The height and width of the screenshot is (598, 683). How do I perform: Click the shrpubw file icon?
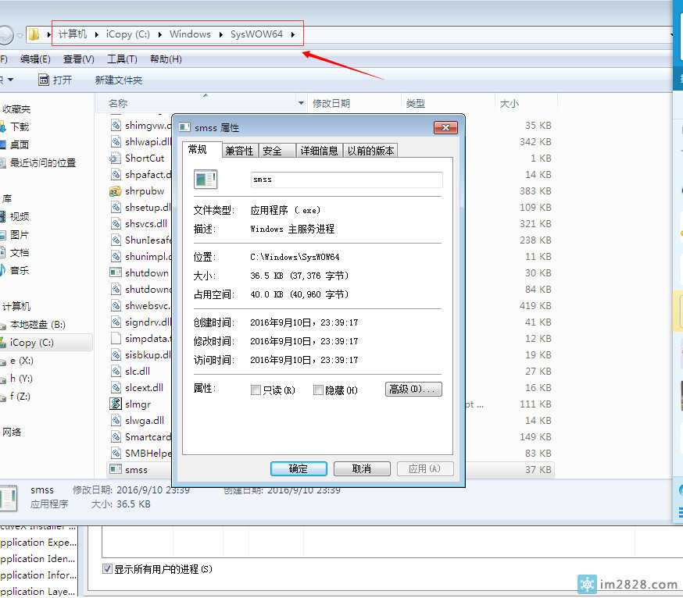(x=116, y=191)
